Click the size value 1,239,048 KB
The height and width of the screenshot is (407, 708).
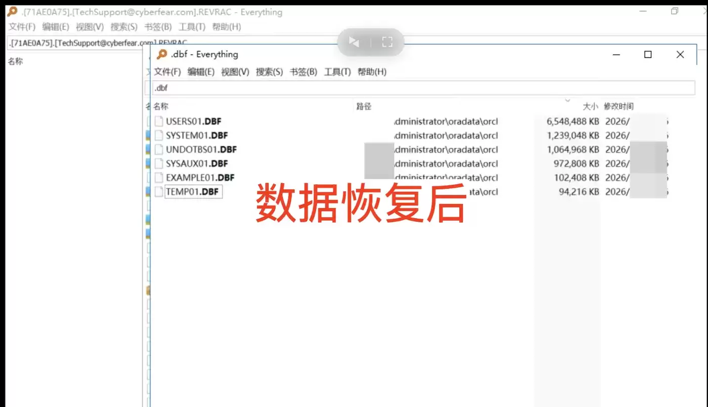click(573, 136)
